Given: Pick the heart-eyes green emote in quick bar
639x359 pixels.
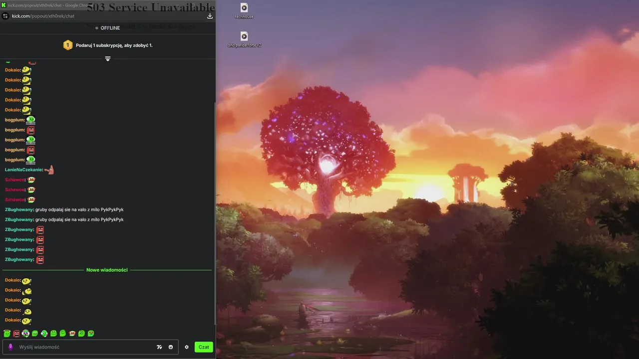Looking at the screenshot, I should click(91, 333).
